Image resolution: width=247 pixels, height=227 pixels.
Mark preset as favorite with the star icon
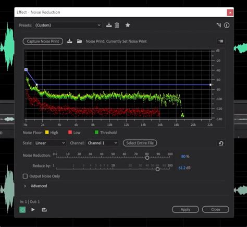pos(128,25)
